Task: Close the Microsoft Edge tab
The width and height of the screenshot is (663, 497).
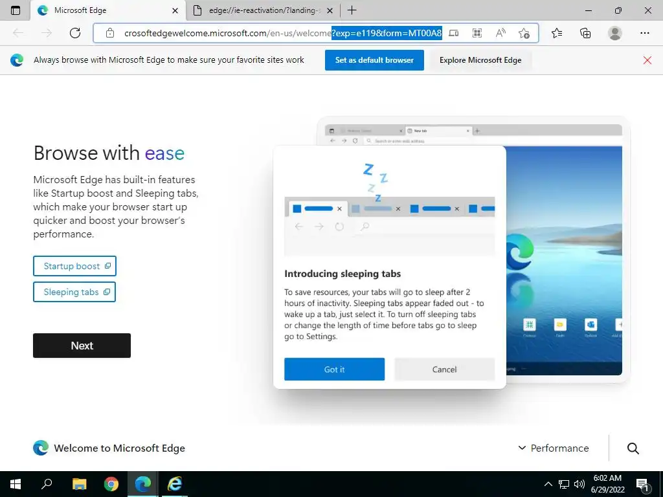Action: [175, 10]
